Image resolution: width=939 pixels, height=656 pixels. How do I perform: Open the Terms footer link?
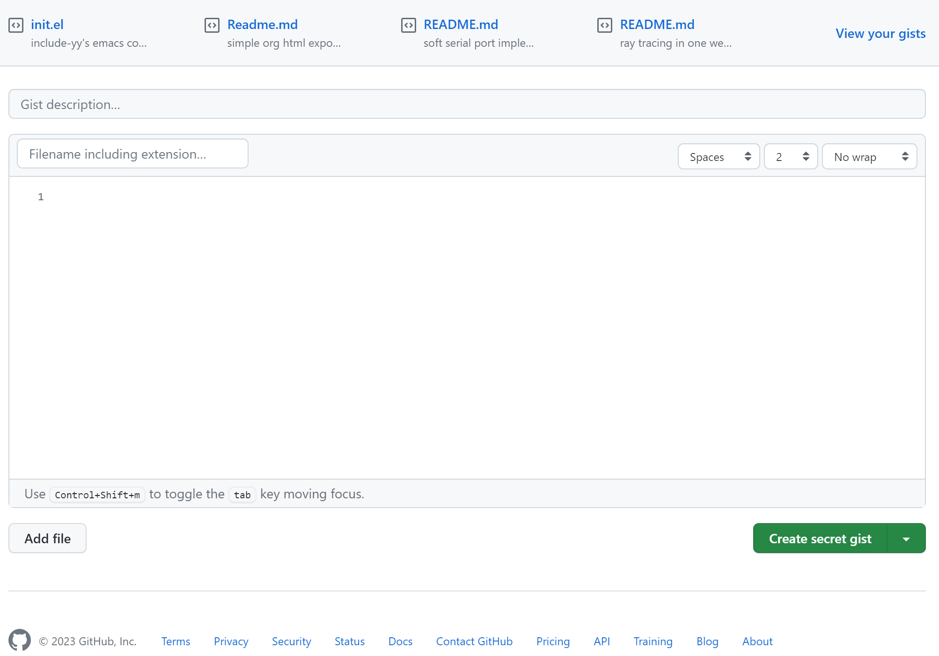click(x=176, y=641)
